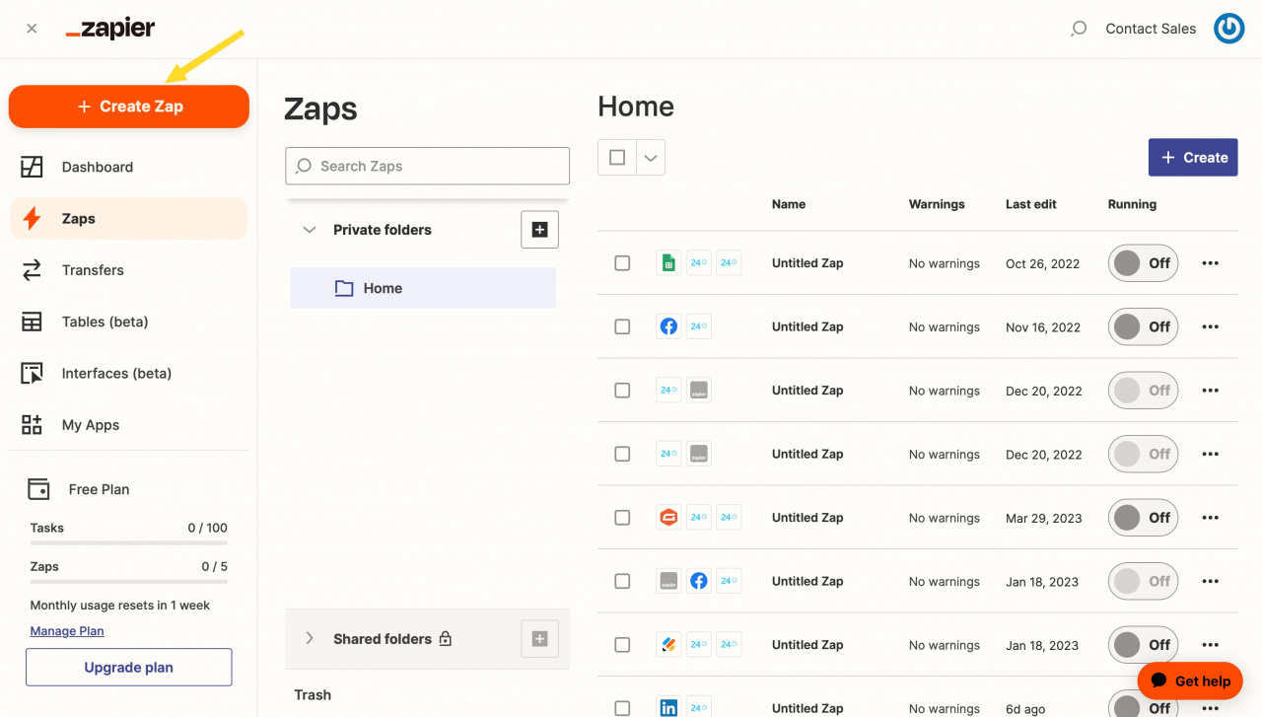
Task: Click the Google Sheets icon on the first Zap
Action: [667, 262]
